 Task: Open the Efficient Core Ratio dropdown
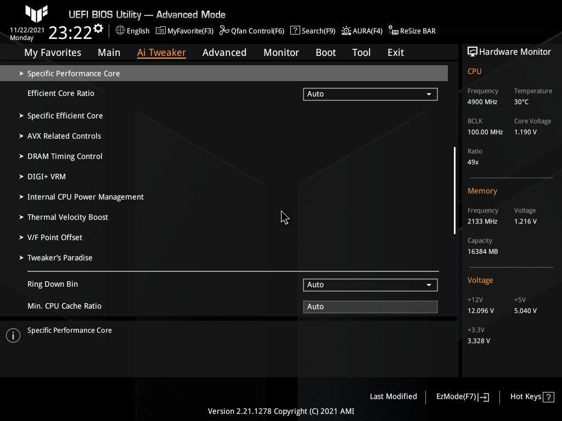[370, 94]
